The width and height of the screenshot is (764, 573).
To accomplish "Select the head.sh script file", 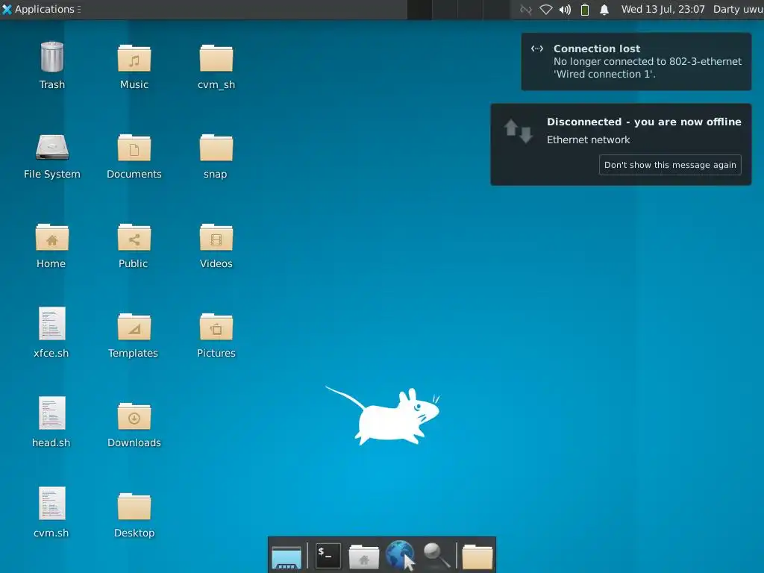I will click(x=52, y=413).
